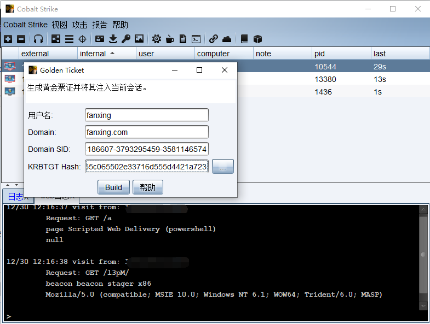Switch to pivot graph view icon
The height and width of the screenshot is (324, 430).
point(56,39)
